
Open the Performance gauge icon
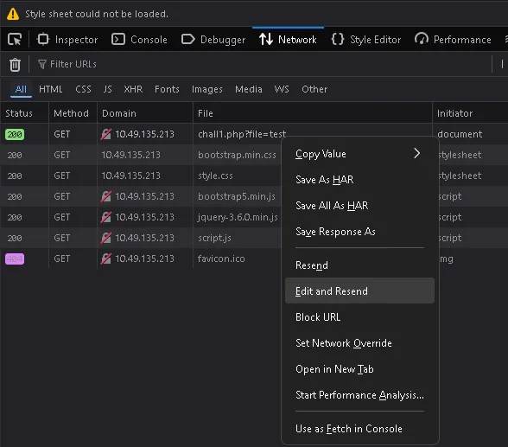click(x=422, y=39)
